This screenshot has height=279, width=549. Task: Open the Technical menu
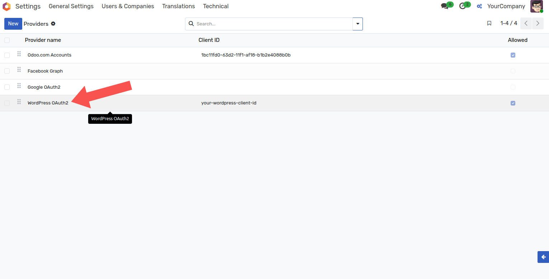pyautogui.click(x=216, y=6)
